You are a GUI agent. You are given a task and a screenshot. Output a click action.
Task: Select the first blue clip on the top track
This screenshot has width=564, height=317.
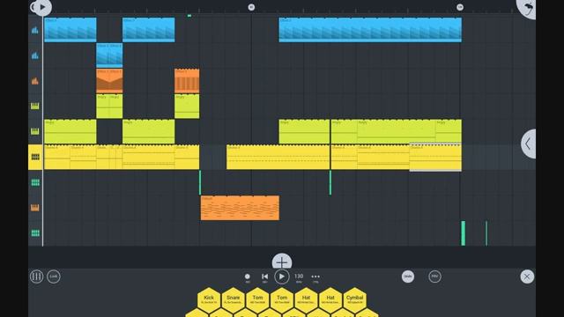pyautogui.click(x=70, y=30)
